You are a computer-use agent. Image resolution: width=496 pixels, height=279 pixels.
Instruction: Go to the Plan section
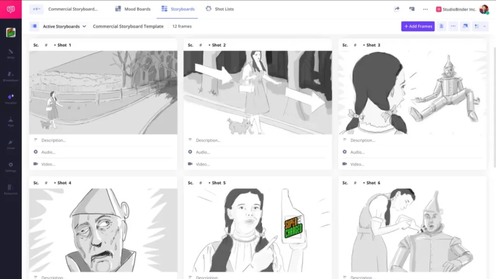tap(10, 122)
